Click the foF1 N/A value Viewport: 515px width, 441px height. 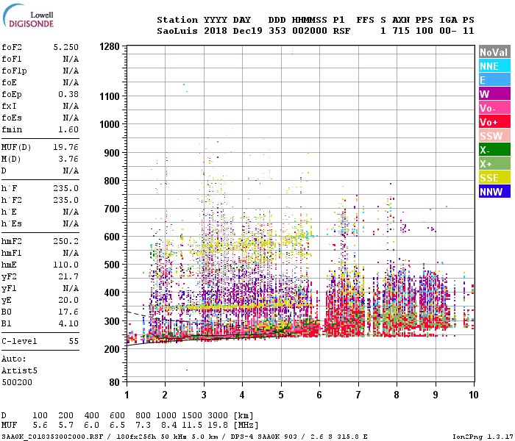71,59
